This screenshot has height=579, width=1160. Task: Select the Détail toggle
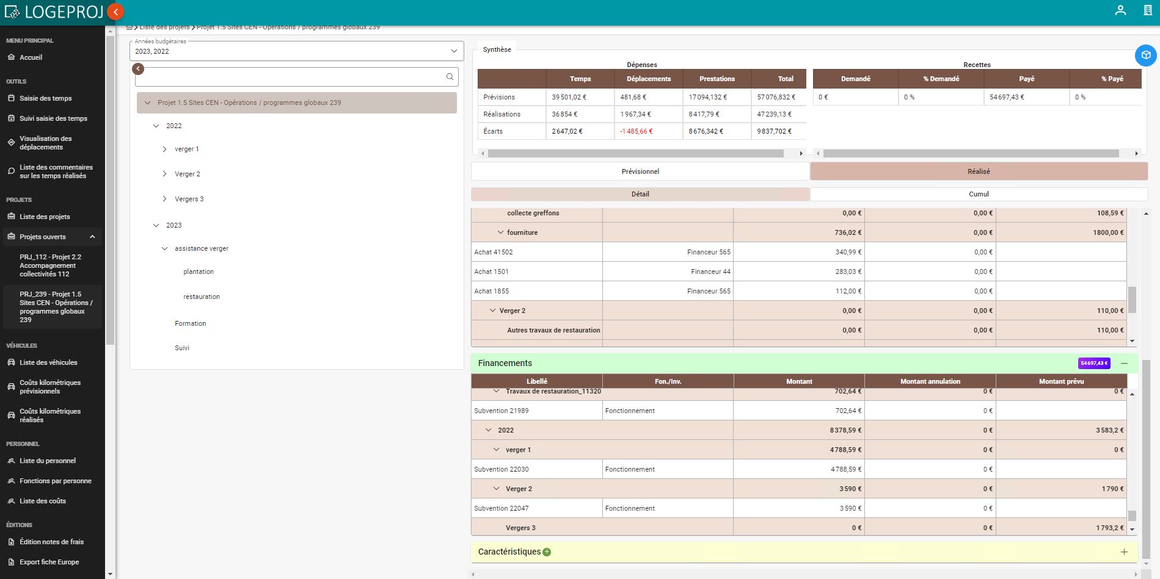(640, 194)
